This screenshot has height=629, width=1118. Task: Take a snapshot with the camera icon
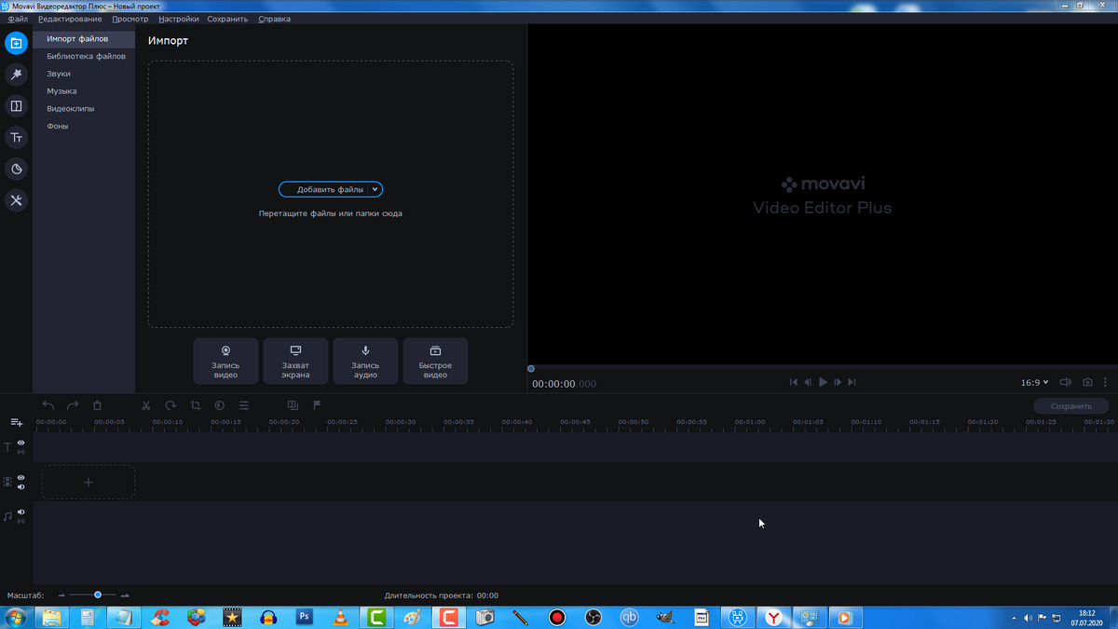(x=1087, y=382)
